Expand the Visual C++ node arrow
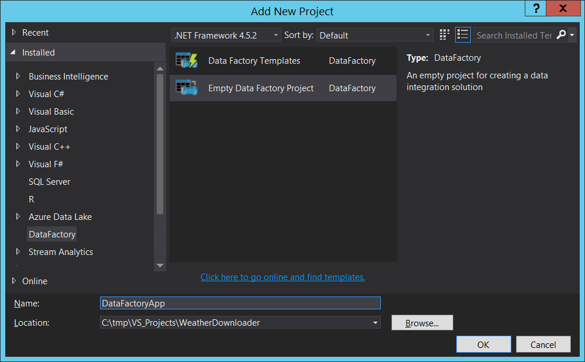This screenshot has height=362, width=585. pyautogui.click(x=18, y=146)
